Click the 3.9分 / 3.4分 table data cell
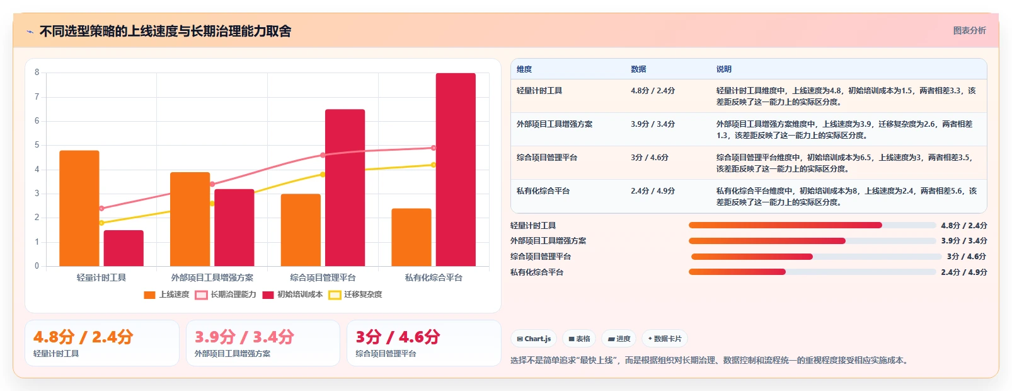The height and width of the screenshot is (391, 1012). point(652,124)
